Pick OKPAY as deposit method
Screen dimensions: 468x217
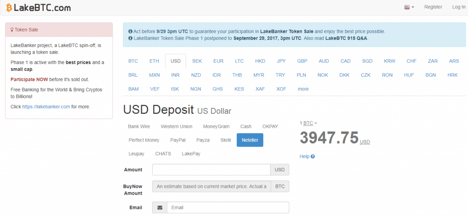270,126
